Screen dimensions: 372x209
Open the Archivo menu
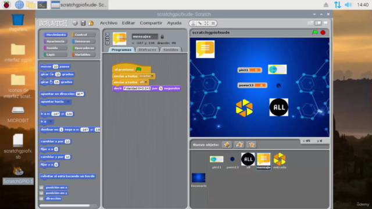(x=109, y=23)
